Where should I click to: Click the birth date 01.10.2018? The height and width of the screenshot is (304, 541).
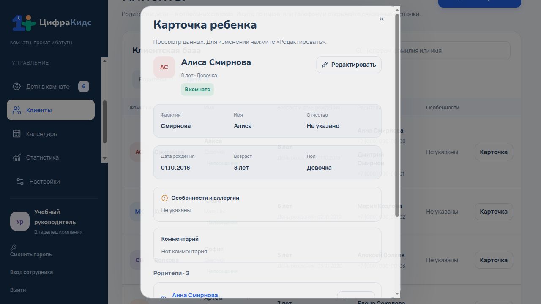point(175,168)
